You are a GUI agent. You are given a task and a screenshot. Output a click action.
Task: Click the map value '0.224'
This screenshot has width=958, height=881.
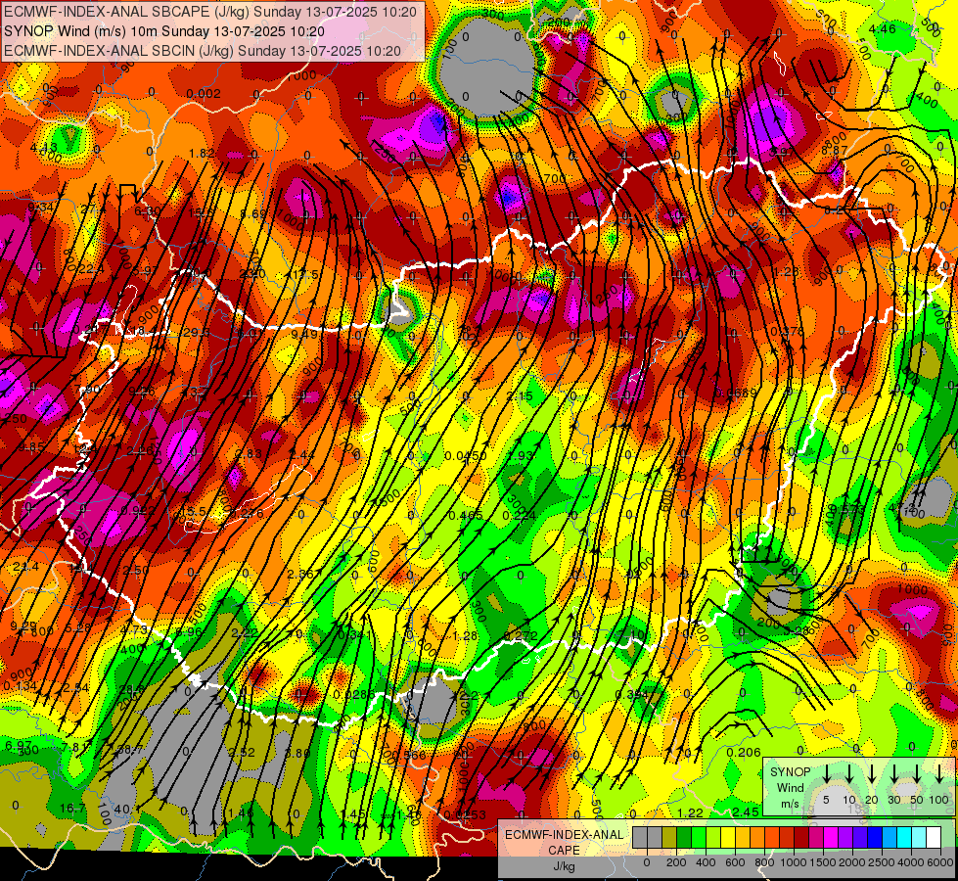pyautogui.click(x=520, y=516)
